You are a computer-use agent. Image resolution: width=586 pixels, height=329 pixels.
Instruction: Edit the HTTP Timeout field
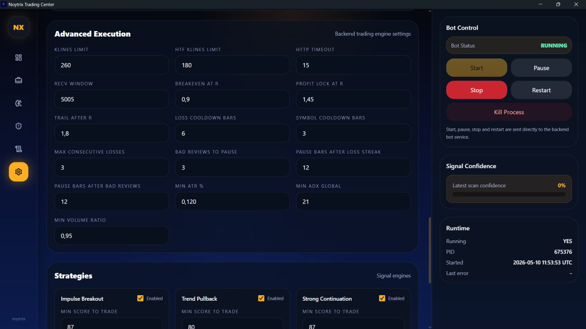353,65
